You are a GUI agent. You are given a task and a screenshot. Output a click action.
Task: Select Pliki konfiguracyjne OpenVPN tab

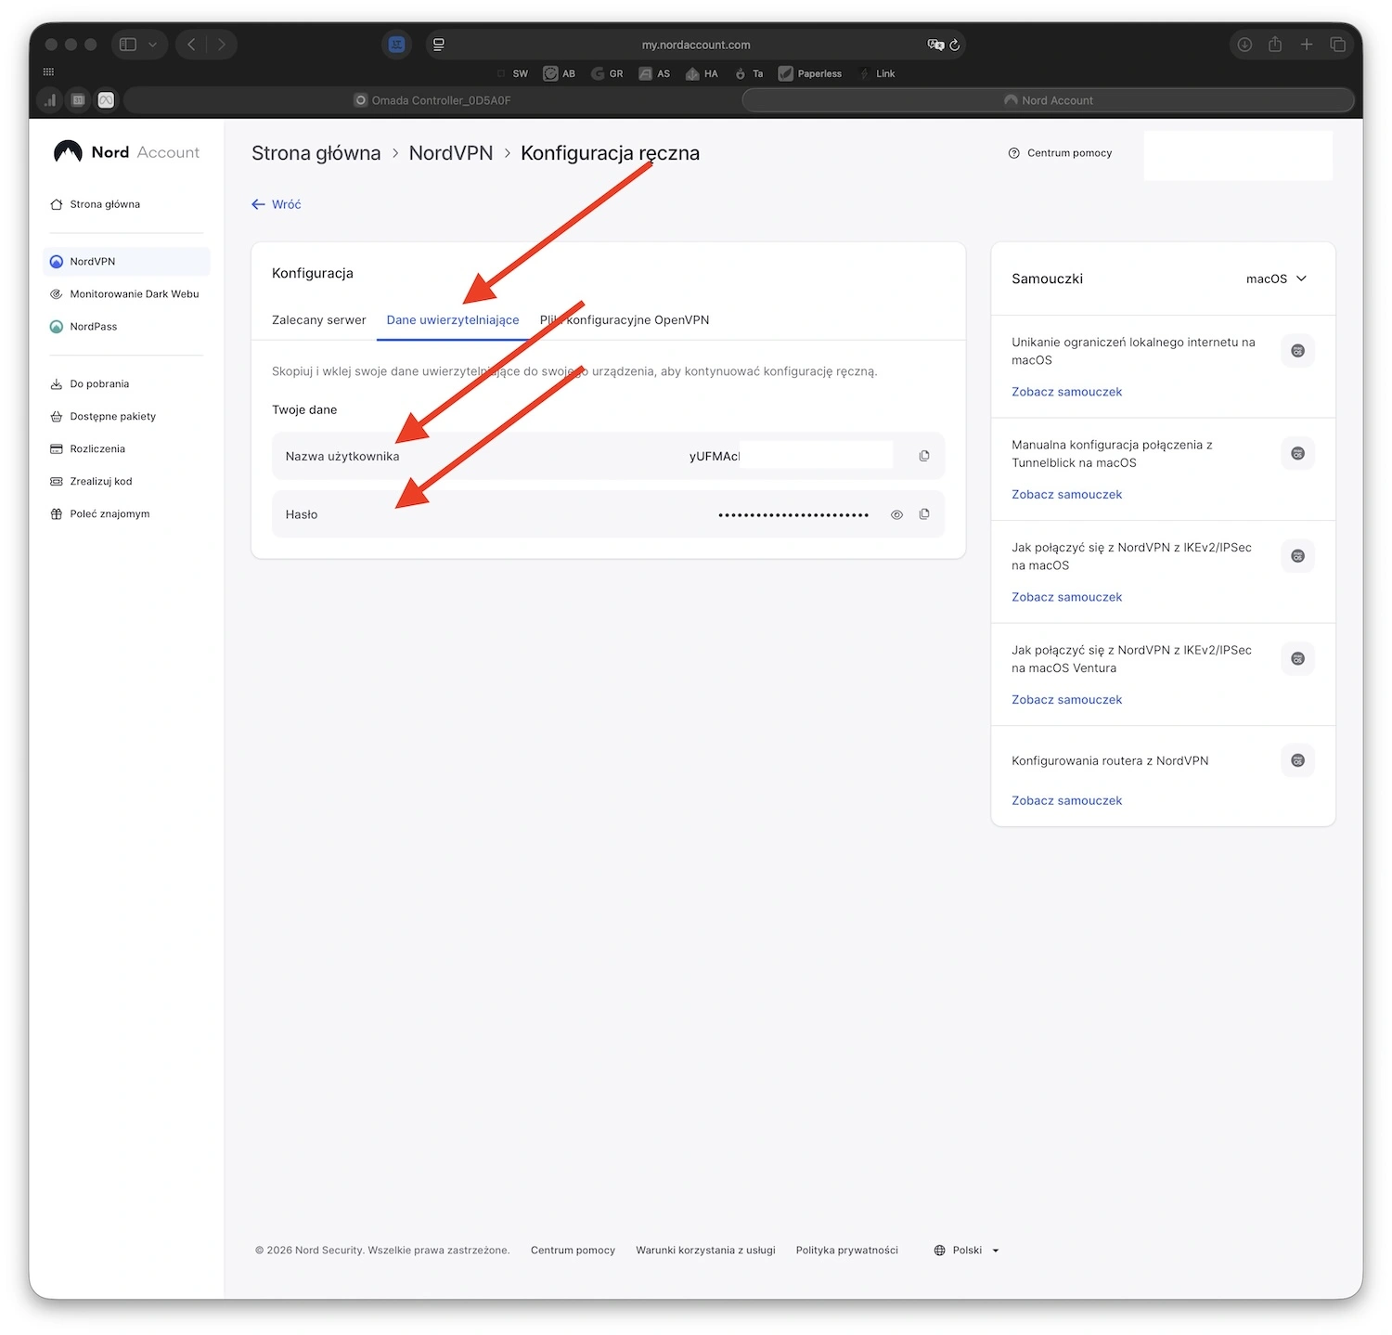pos(625,320)
